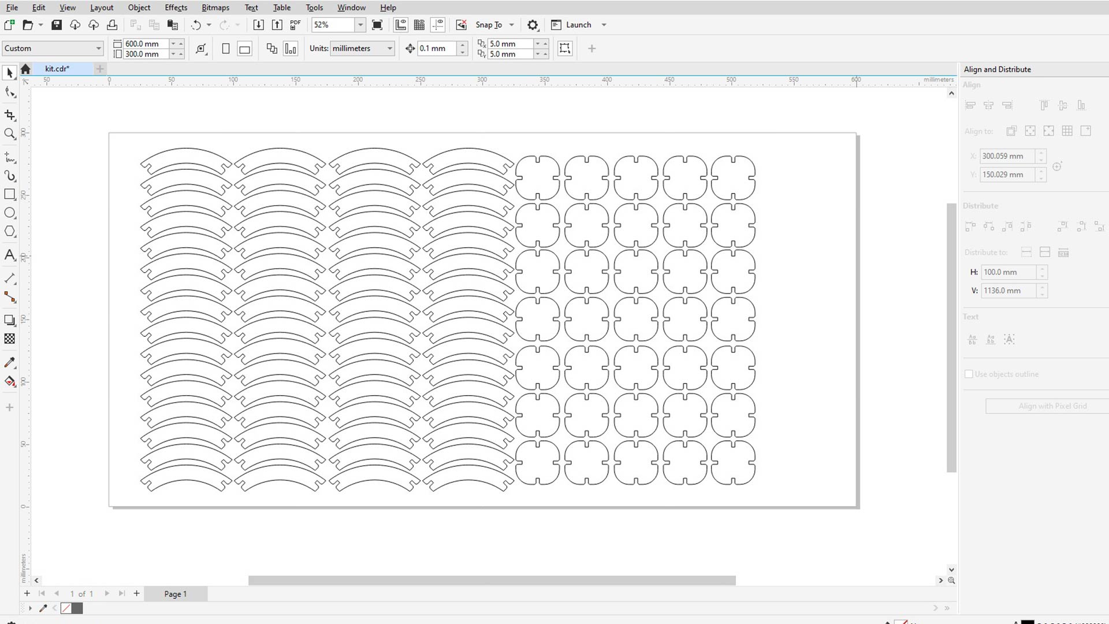
Task: Open the Bitmaps menu
Action: pos(215,8)
